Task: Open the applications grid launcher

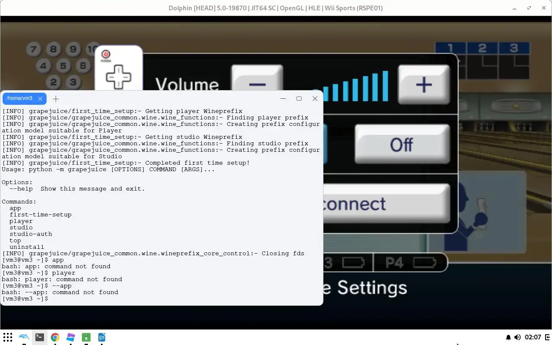Action: coord(7,337)
